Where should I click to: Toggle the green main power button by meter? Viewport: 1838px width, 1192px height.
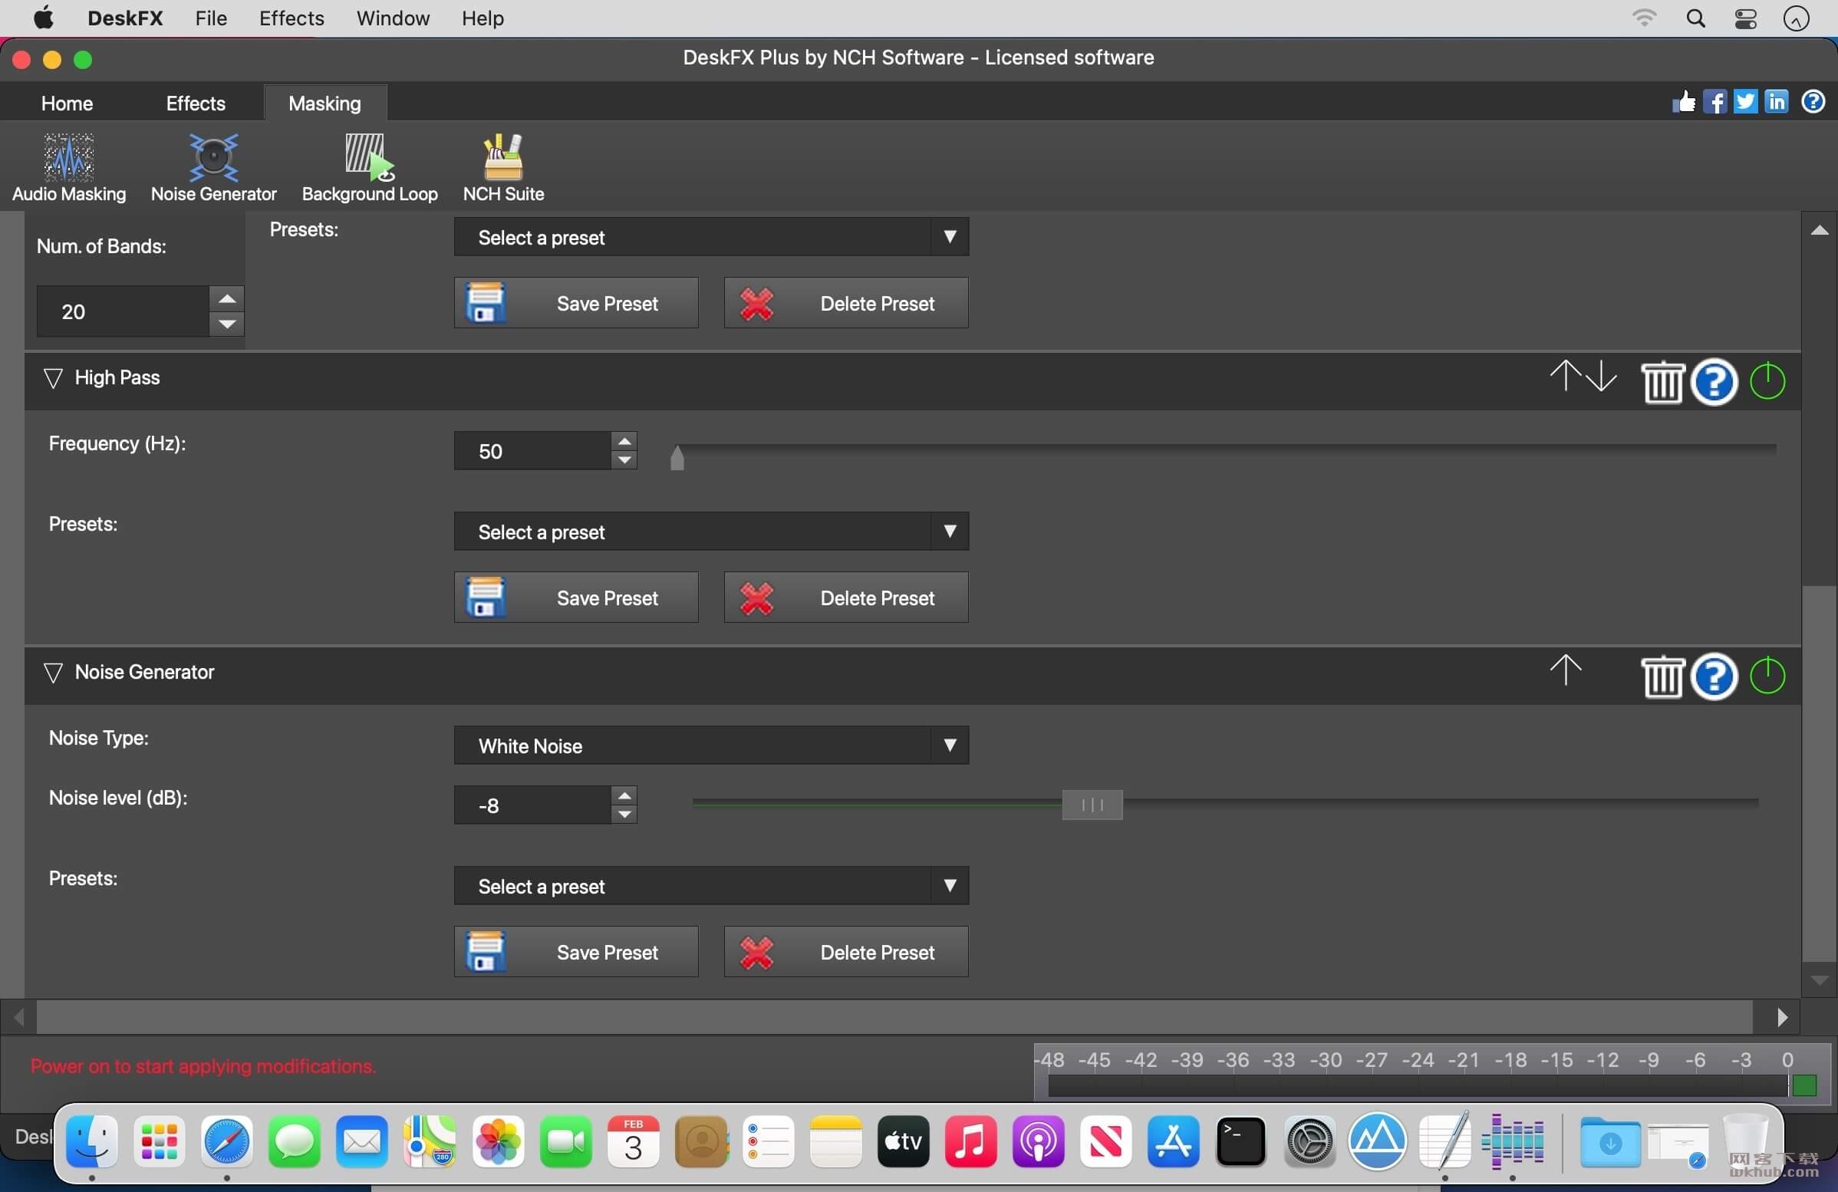pyautogui.click(x=1804, y=1085)
